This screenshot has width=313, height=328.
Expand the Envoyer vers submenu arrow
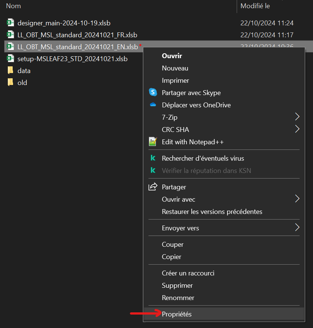click(x=297, y=227)
